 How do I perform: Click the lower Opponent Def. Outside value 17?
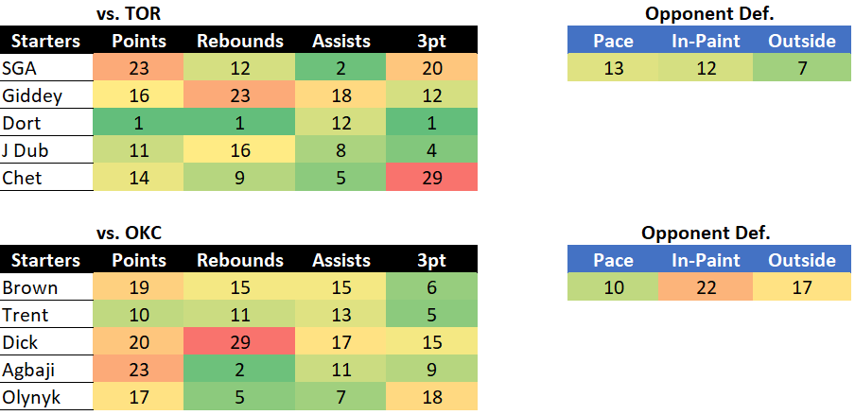click(802, 286)
